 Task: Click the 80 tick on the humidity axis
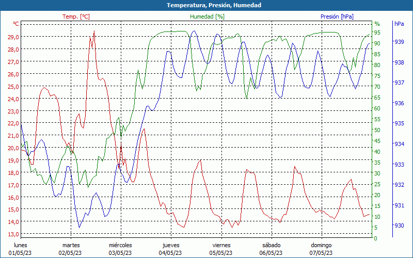pos(377,65)
